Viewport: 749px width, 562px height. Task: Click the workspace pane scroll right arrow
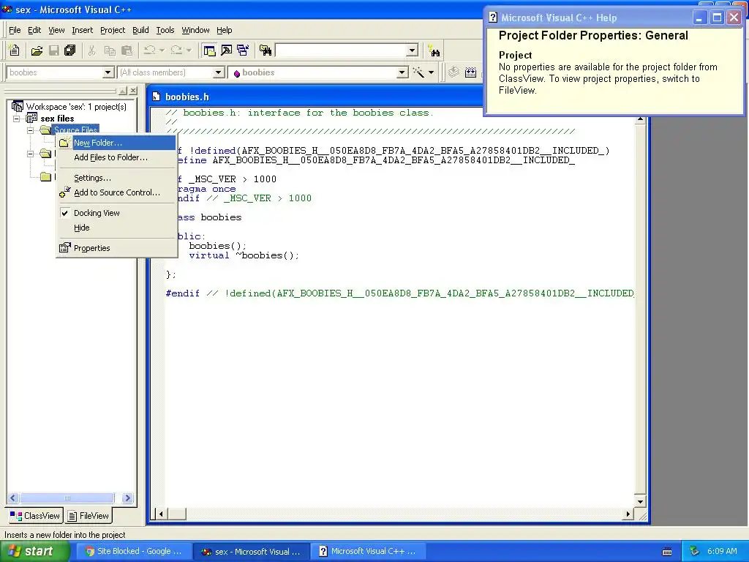pyautogui.click(x=127, y=498)
